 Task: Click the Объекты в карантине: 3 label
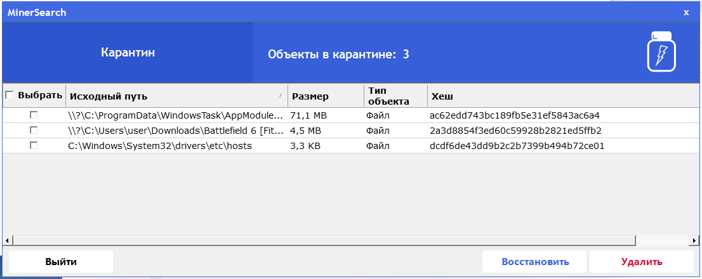tap(338, 55)
